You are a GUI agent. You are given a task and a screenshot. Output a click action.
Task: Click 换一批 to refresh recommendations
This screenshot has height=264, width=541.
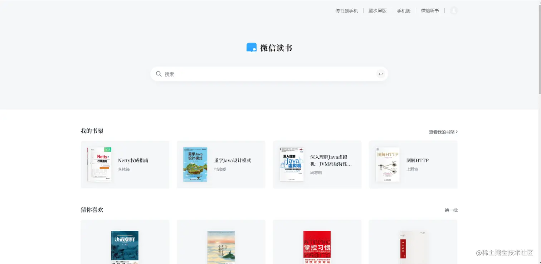pos(451,210)
